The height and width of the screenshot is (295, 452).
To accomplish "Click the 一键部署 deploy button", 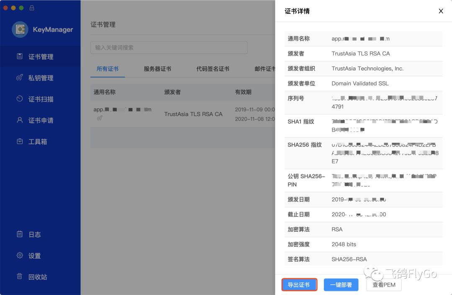I will (x=341, y=285).
